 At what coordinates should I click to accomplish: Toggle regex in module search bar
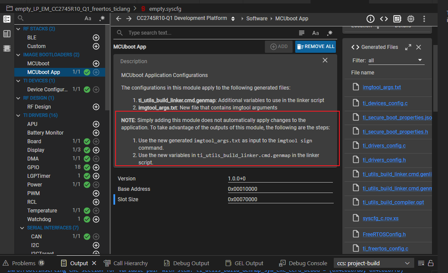pos(330,33)
